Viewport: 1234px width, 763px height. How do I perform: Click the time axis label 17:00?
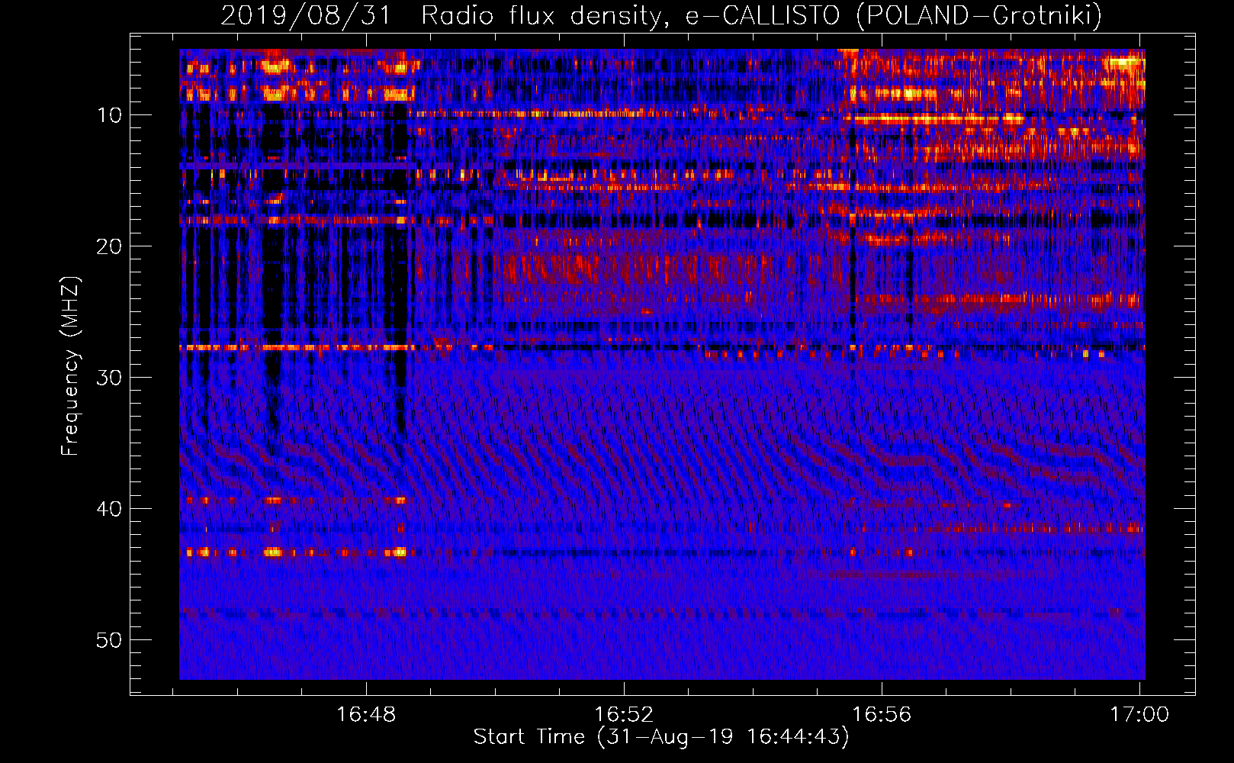[1139, 715]
